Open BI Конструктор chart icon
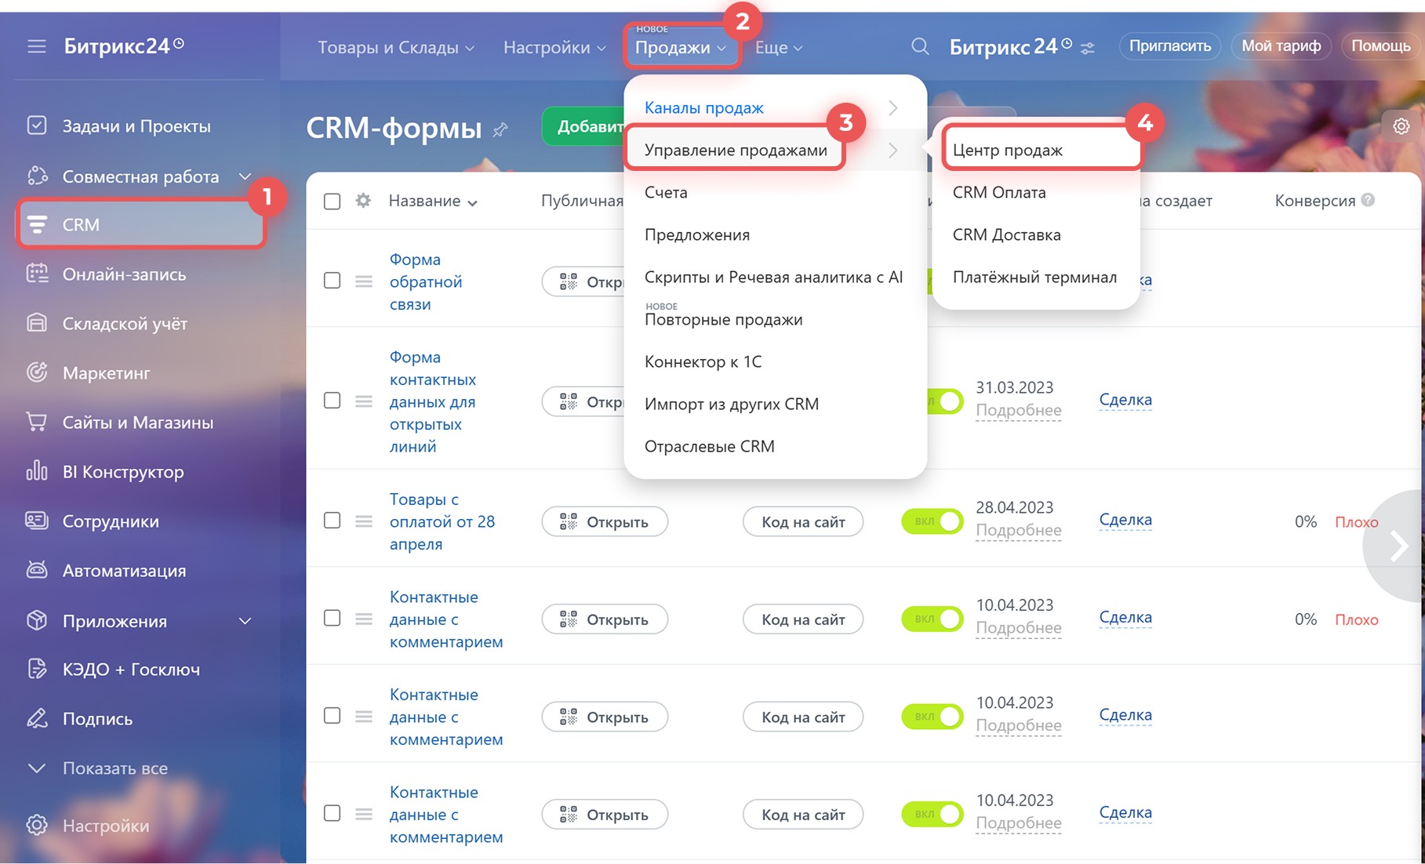The image size is (1425, 864). point(37,471)
